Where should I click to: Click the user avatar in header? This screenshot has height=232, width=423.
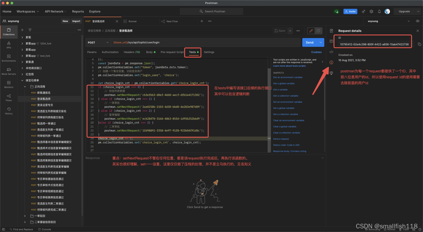coord(387,11)
